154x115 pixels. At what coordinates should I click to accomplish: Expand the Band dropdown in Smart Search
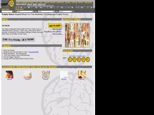(25, 11)
